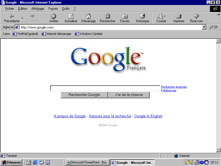Open the Outils menu
Viewport: 221px width, 166px height.
pos(66,9)
